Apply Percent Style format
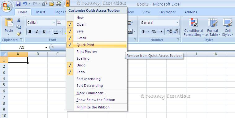 154,32
